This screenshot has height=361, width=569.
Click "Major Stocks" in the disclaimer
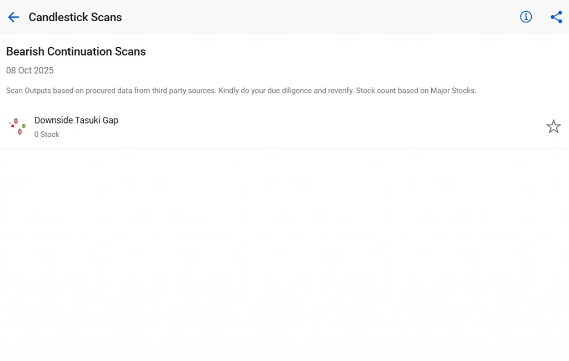[453, 91]
